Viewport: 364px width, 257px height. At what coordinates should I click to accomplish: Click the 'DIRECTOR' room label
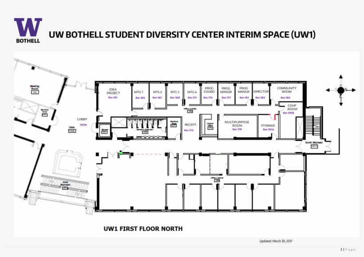click(261, 92)
